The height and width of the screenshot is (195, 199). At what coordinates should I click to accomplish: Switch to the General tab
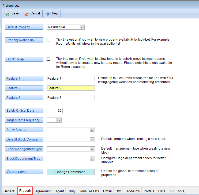pos(9,191)
